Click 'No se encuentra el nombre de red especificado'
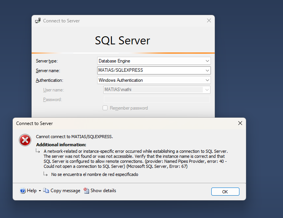This screenshot has height=218, width=283. point(95,174)
